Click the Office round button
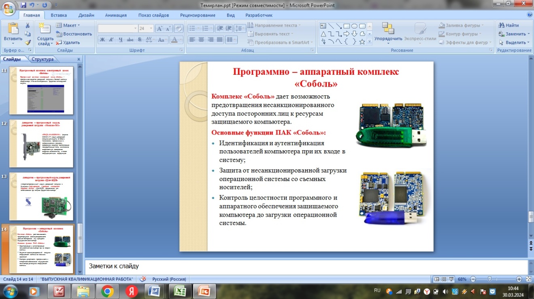The image size is (534, 299). coord(9,8)
